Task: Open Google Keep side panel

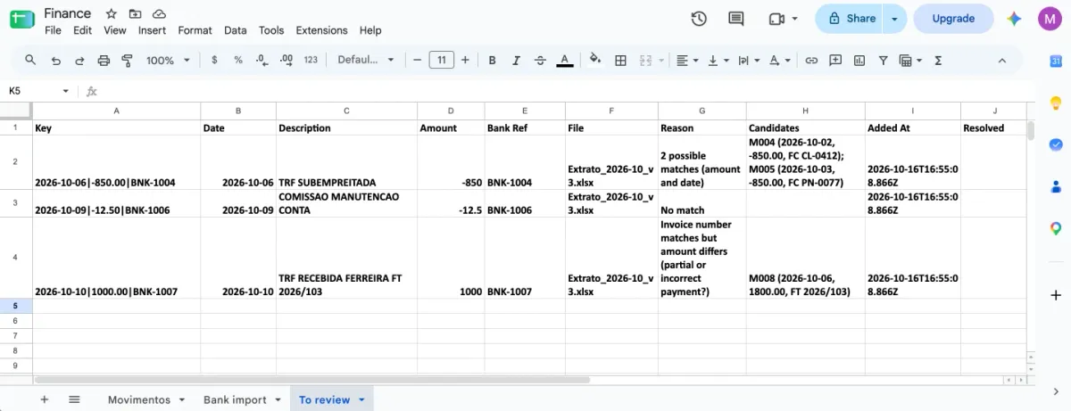Action: tap(1056, 103)
